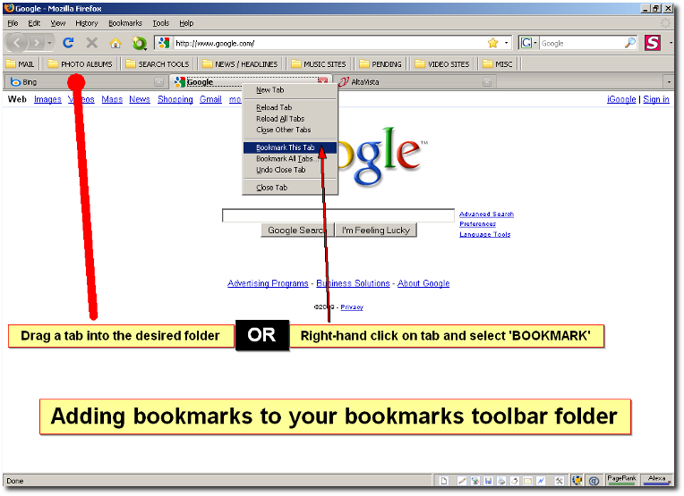Go to the home page icon
This screenshot has height=496, width=684.
[x=115, y=43]
